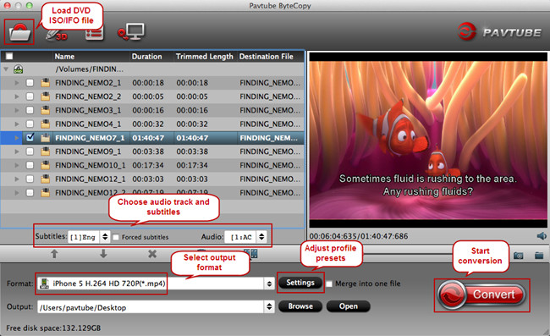Sort by the Duration column header

pos(146,57)
